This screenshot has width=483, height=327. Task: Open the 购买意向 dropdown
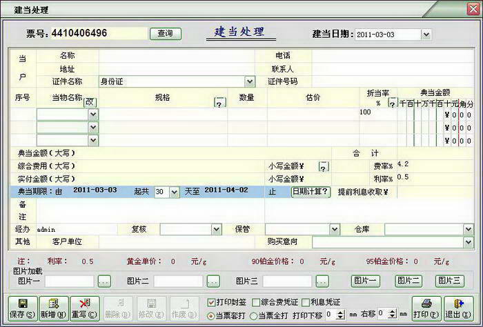point(469,242)
